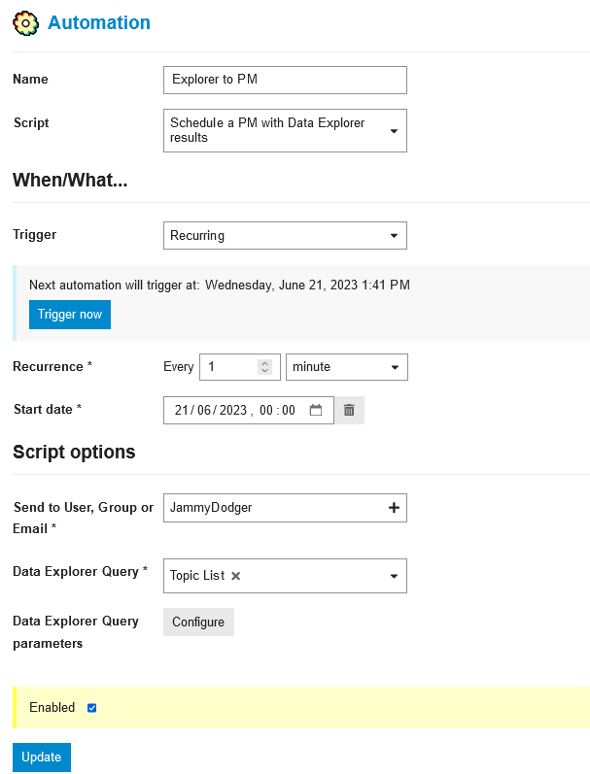
Task: Expand the Trigger 'Recurring' dropdown
Action: tap(285, 235)
